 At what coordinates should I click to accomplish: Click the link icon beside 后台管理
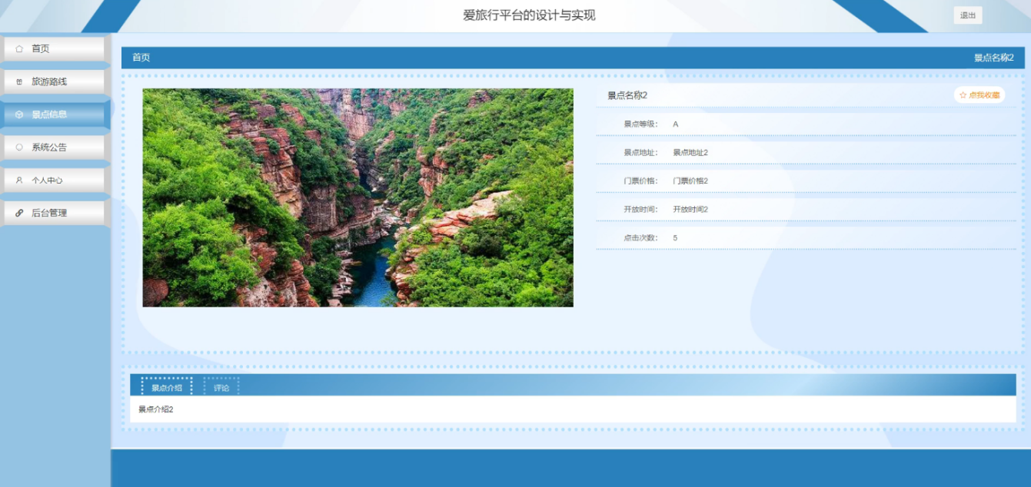19,214
